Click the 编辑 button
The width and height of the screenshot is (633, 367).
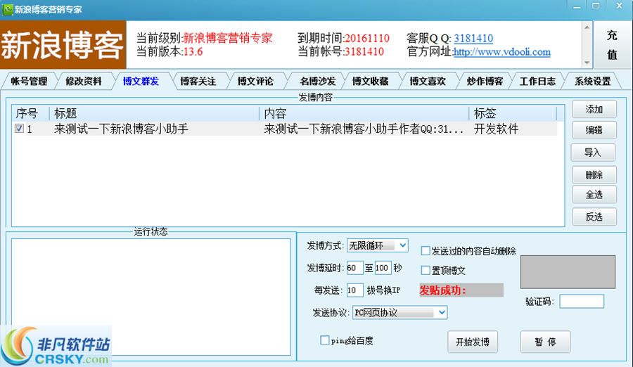(594, 130)
